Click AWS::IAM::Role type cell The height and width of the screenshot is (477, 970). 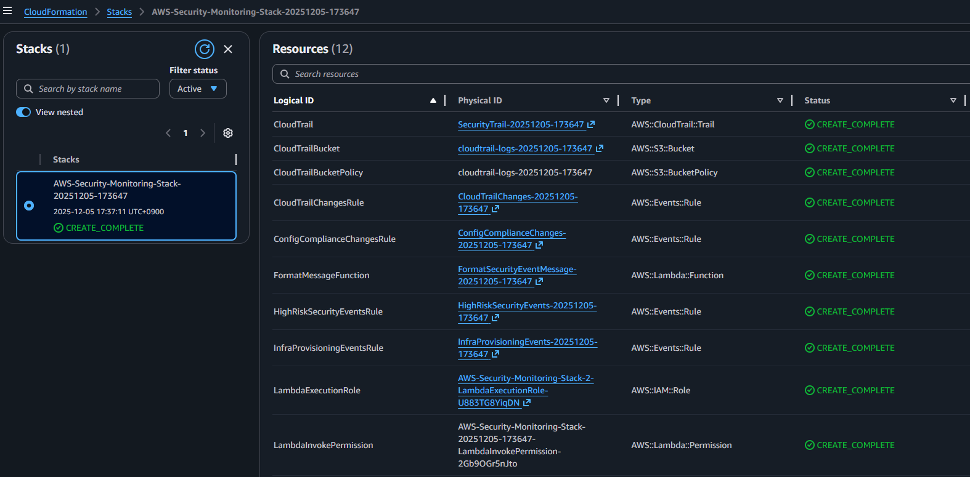coord(661,390)
